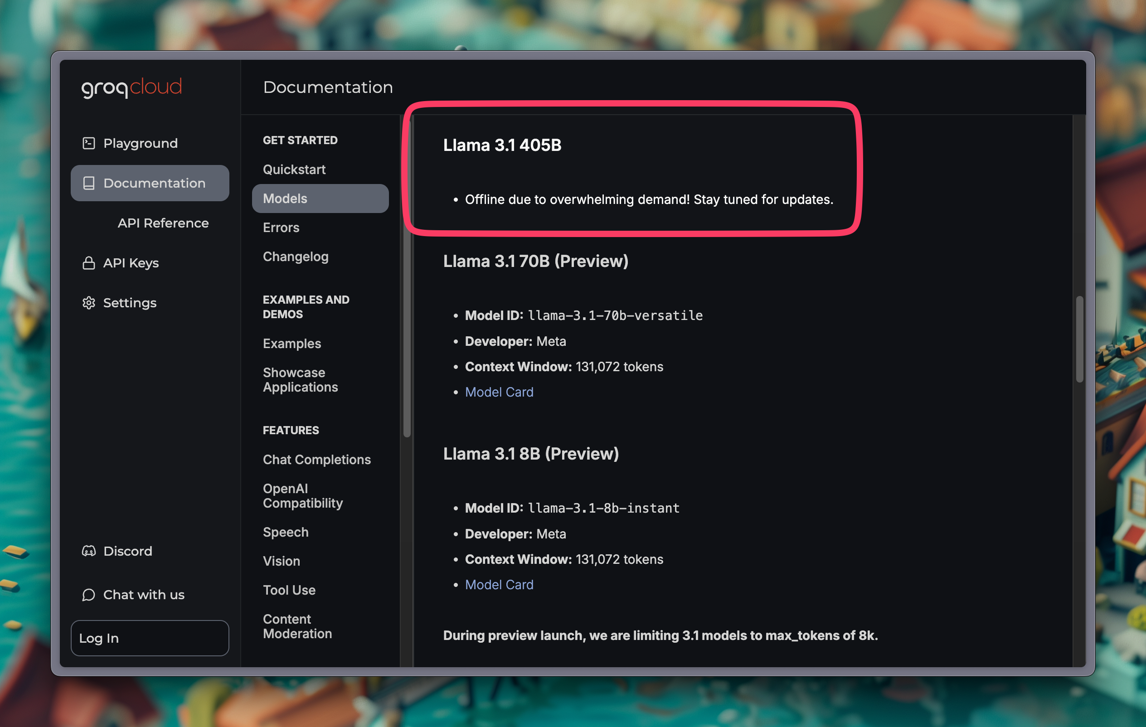Go to the API Keys page
The height and width of the screenshot is (727, 1146).
tap(150, 263)
